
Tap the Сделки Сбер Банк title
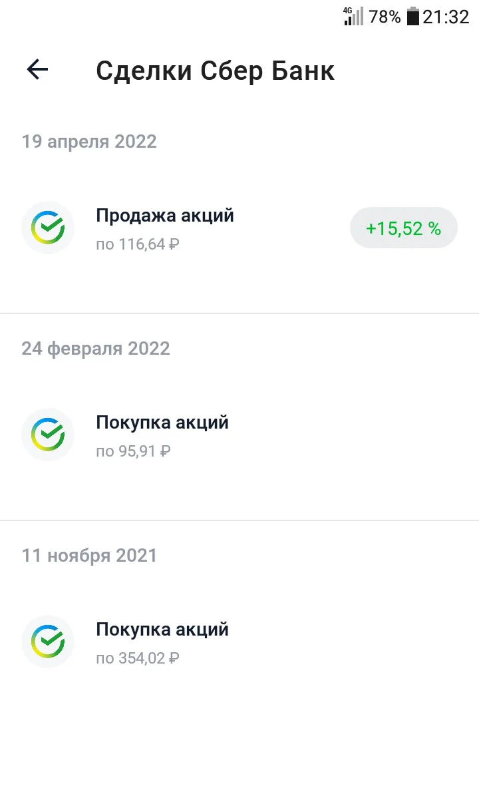215,71
